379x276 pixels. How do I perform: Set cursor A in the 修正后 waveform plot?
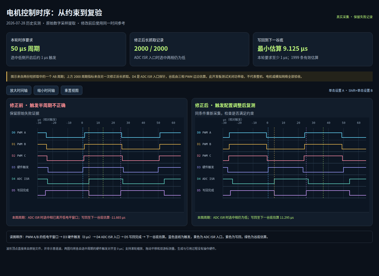tap(282, 165)
